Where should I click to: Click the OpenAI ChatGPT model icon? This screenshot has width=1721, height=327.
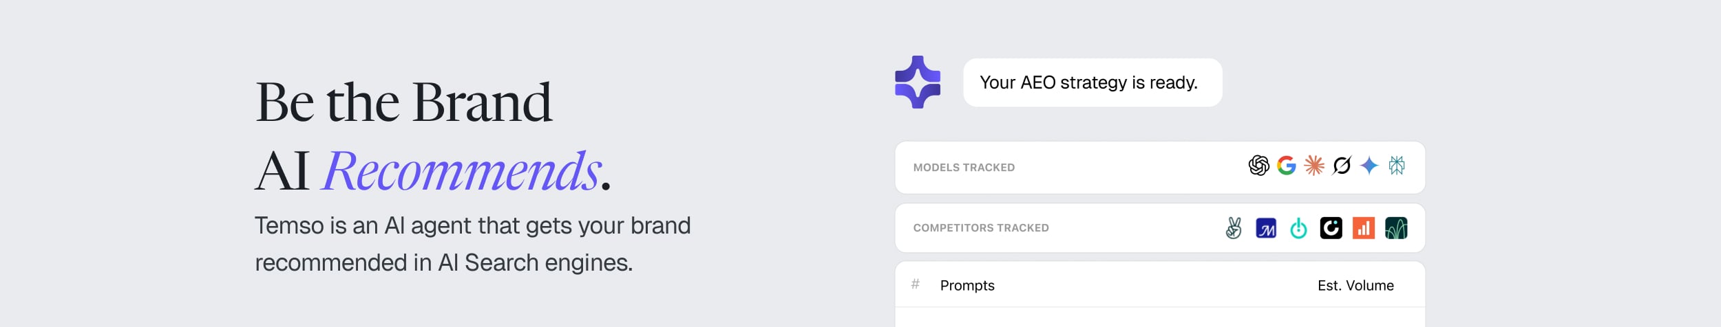1258,166
